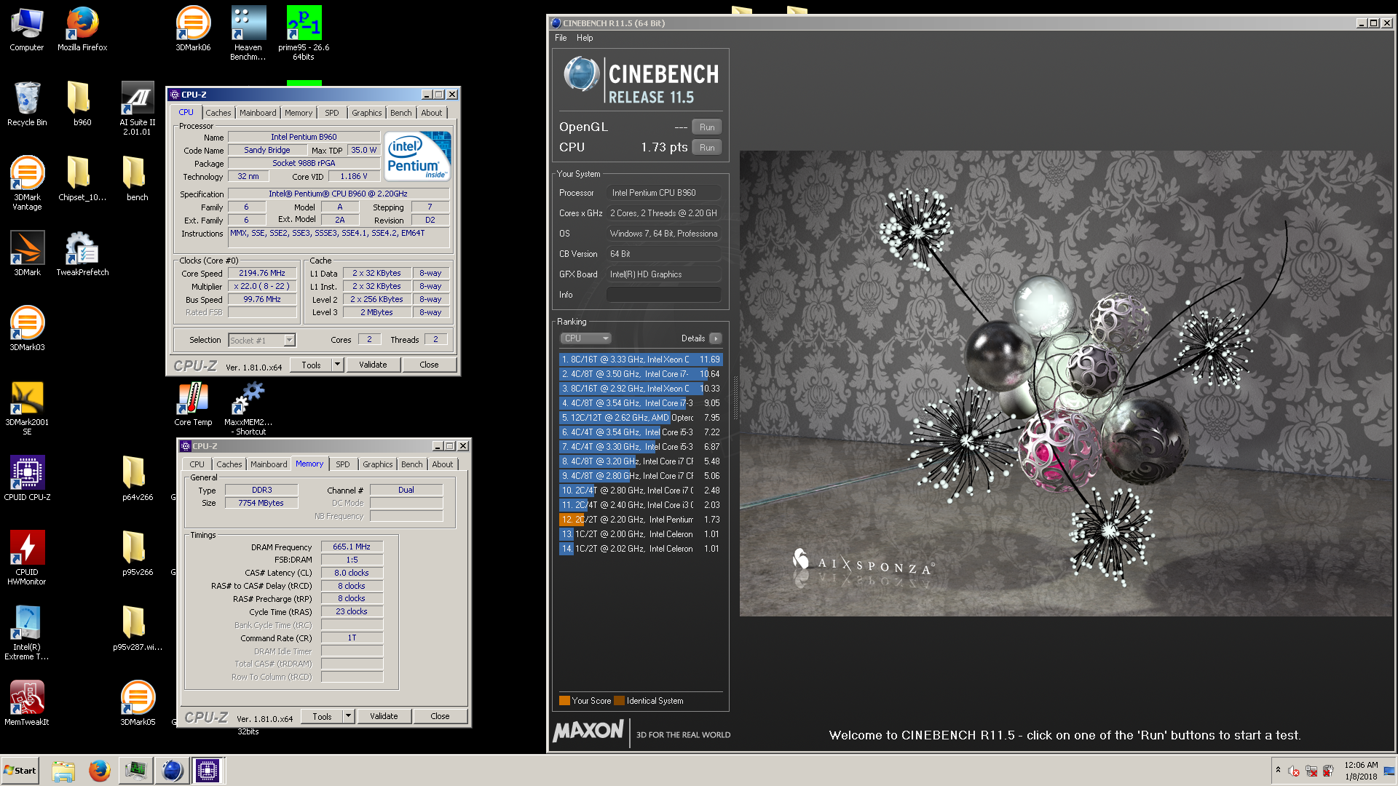This screenshot has height=786, width=1398.
Task: Click the rendered Cinebench scene image
Action: (x=1066, y=384)
